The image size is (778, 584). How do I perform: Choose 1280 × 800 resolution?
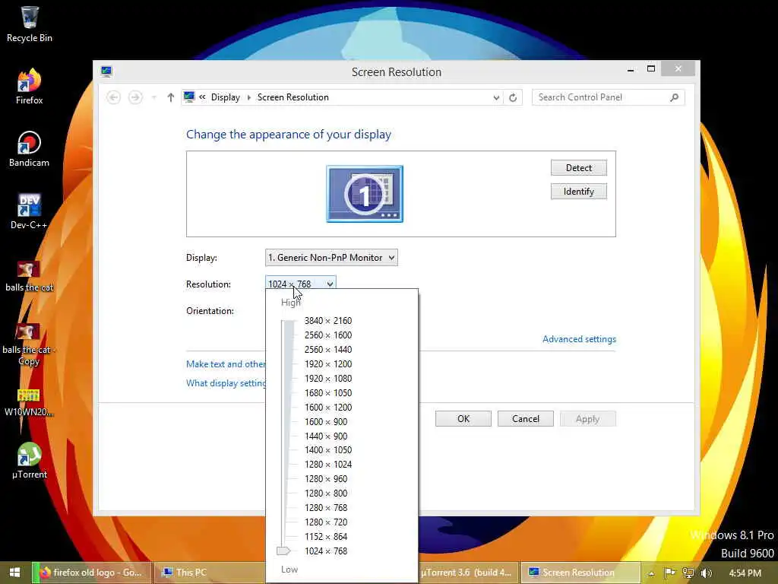[x=326, y=493]
